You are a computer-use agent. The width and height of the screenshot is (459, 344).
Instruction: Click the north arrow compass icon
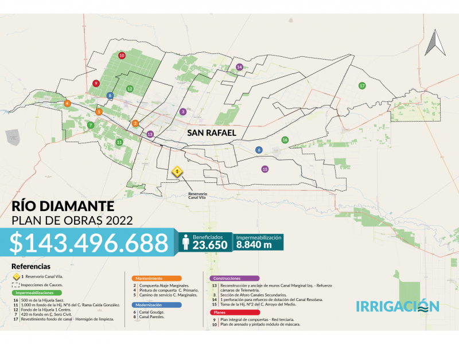[x=435, y=42]
